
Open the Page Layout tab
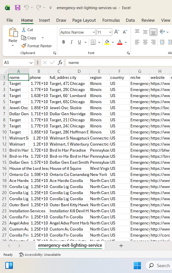84,20
